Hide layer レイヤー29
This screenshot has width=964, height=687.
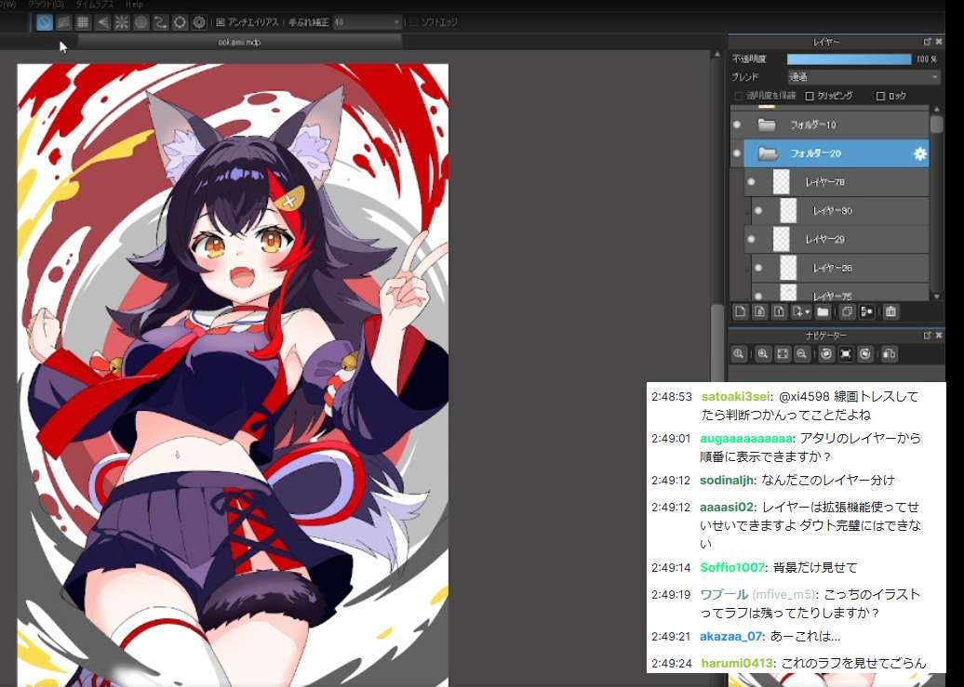pos(751,239)
